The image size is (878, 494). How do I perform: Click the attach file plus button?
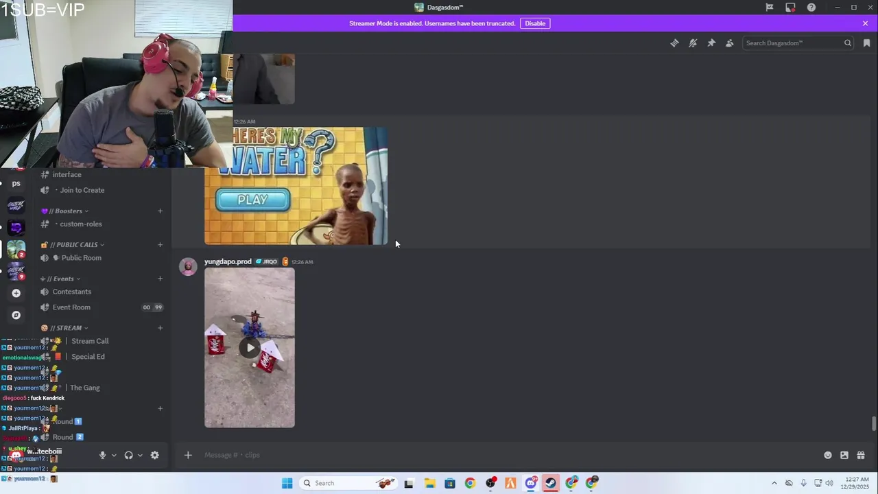[x=188, y=455]
